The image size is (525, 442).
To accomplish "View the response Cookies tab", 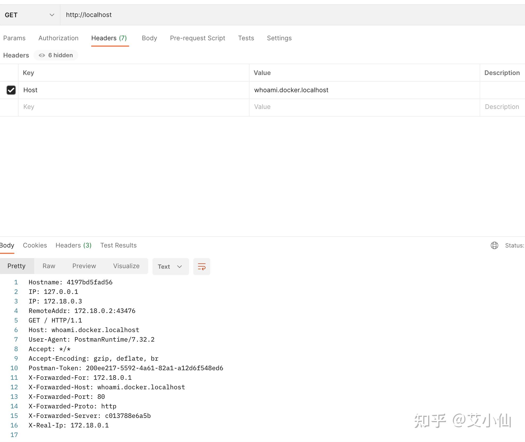I will click(x=35, y=245).
